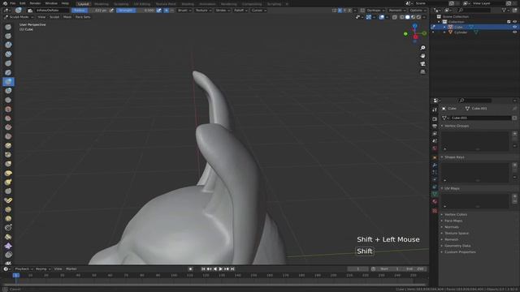Toggle X-axis symmetry in header
Viewport: 520px width, 292px height.
point(340,11)
